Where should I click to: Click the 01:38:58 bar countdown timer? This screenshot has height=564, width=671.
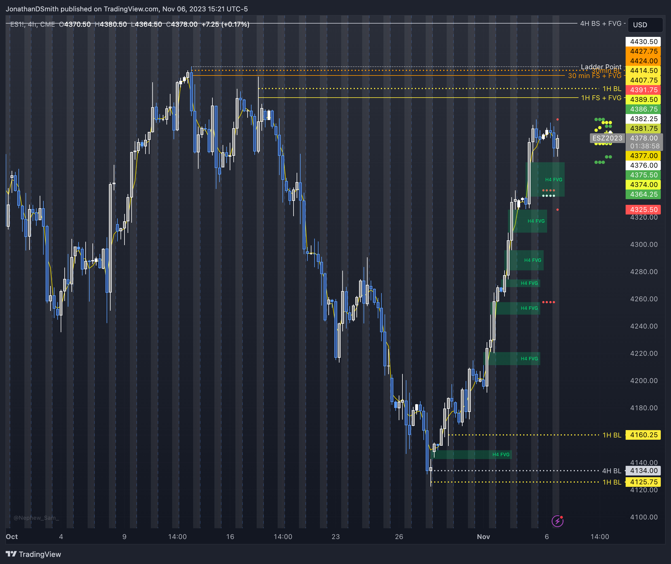pyautogui.click(x=645, y=146)
